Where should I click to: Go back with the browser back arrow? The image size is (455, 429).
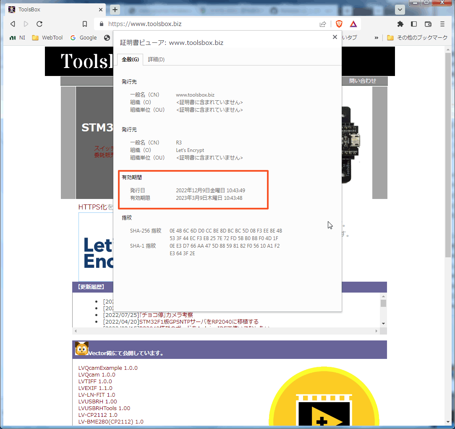click(x=13, y=24)
